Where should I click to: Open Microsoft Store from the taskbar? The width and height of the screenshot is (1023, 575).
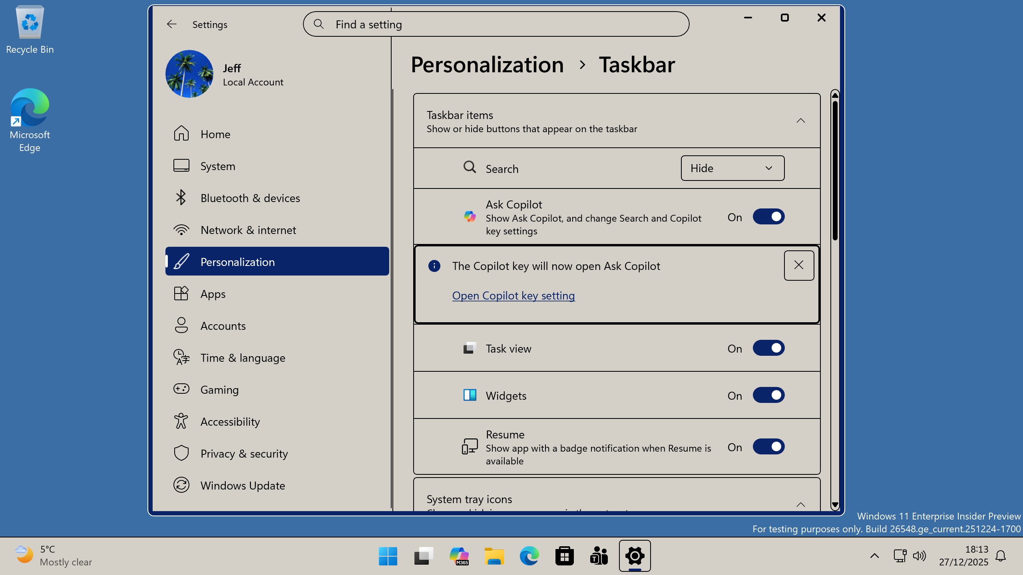[x=564, y=556]
